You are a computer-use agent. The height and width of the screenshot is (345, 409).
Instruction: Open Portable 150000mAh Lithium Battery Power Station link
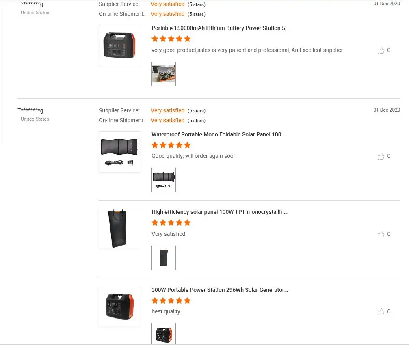[x=220, y=28]
